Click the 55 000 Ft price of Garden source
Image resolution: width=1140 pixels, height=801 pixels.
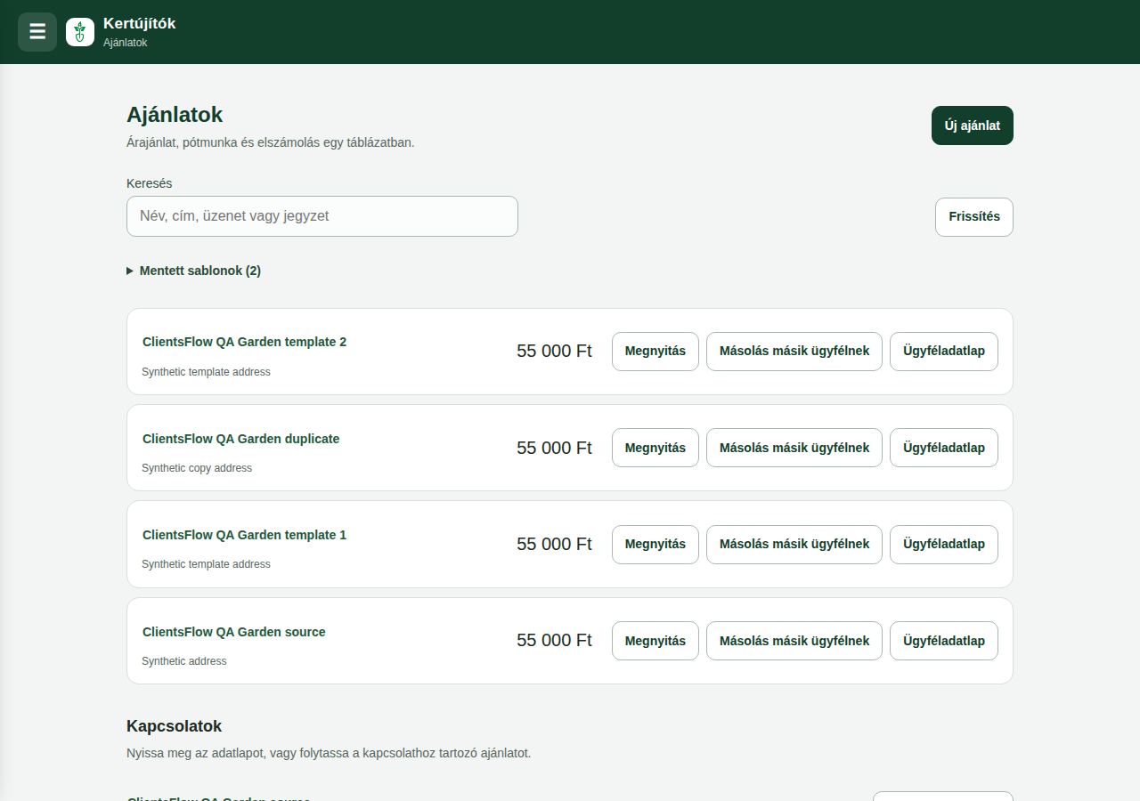(x=554, y=641)
